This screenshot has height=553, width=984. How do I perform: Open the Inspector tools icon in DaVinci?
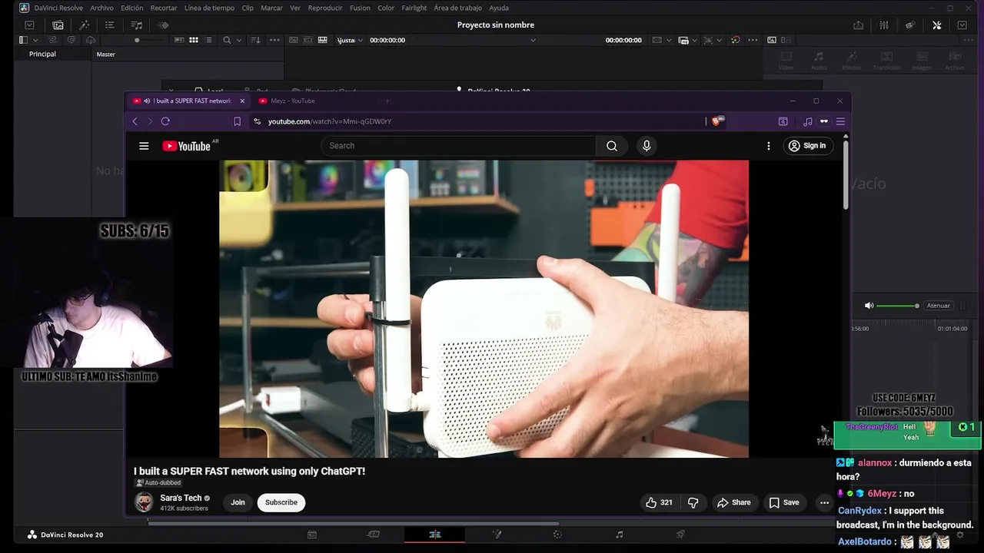(936, 25)
